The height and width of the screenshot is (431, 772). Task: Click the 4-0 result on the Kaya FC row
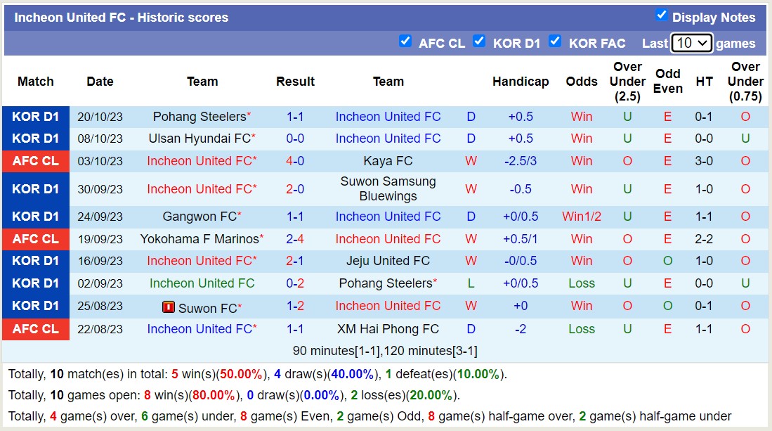click(x=295, y=161)
